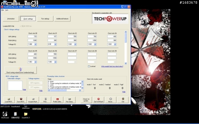The width and height of the screenshot is (199, 124).
Task: Save the BIOS file
Action: pyautogui.click(x=21, y=100)
